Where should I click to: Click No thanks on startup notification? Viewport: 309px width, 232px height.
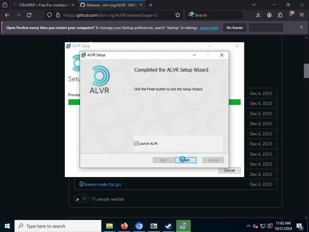click(235, 28)
